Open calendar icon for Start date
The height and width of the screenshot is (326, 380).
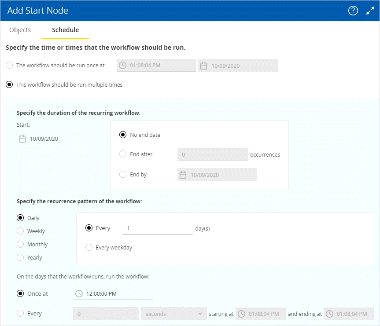click(22, 139)
